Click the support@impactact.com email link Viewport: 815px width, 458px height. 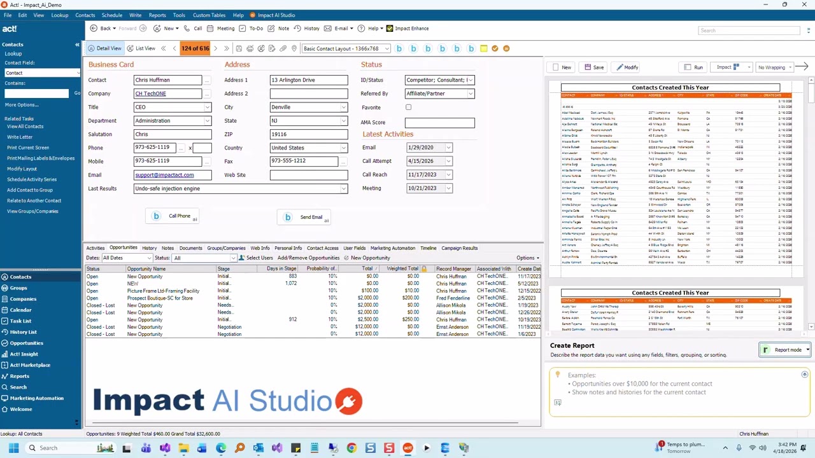pyautogui.click(x=164, y=175)
